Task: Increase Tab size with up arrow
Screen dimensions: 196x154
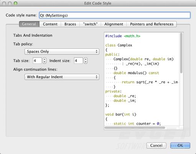Action: pyautogui.click(x=44, y=59)
